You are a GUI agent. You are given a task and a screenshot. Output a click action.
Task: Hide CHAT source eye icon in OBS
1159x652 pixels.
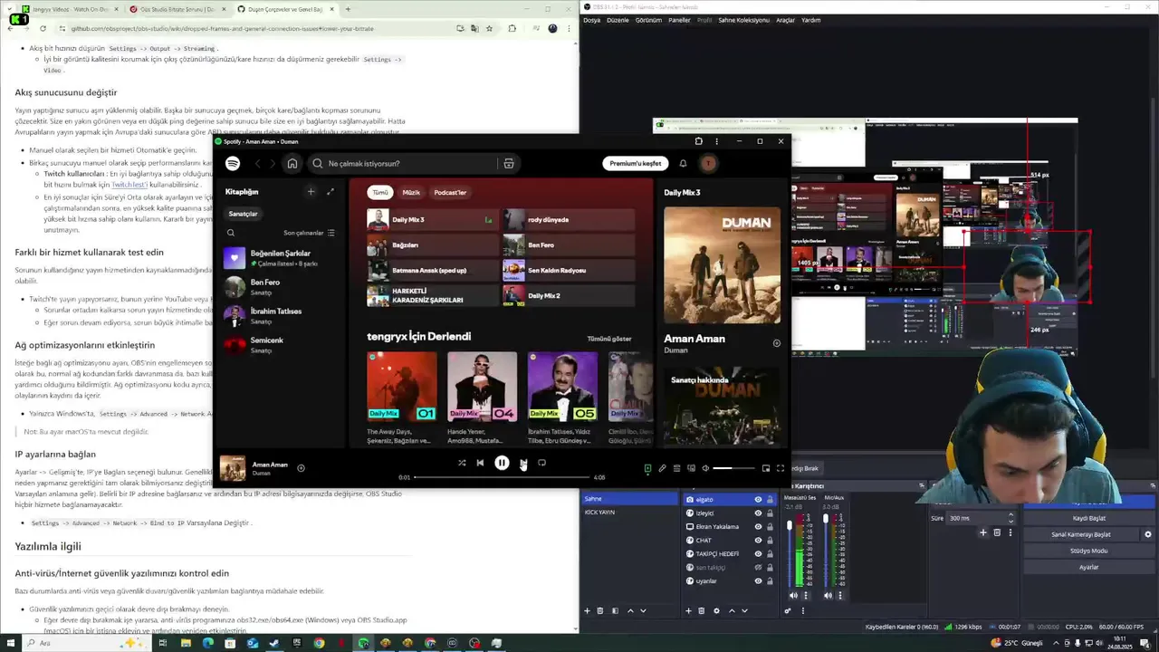[758, 541]
